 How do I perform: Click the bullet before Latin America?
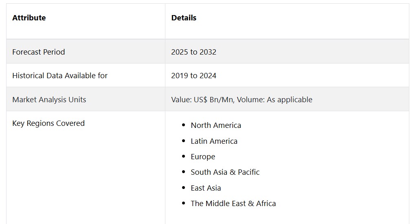pos(183,141)
